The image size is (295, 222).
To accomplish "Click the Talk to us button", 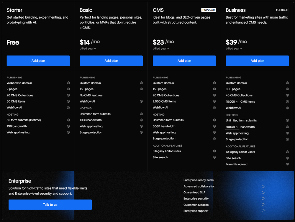I will [x=50, y=205].
